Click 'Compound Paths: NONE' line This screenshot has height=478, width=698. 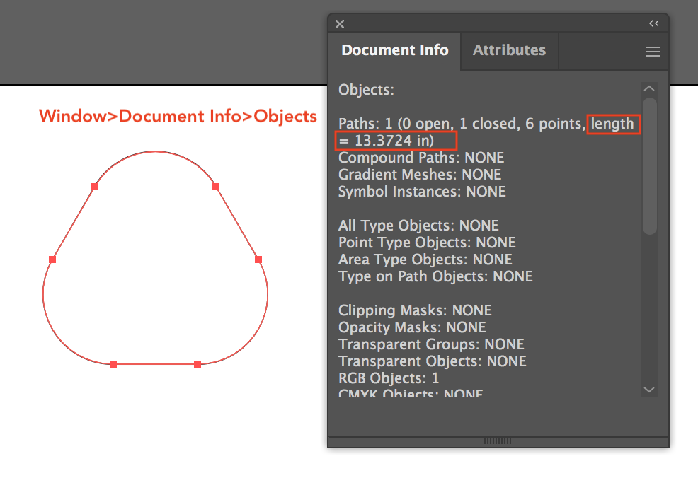pyautogui.click(x=421, y=158)
